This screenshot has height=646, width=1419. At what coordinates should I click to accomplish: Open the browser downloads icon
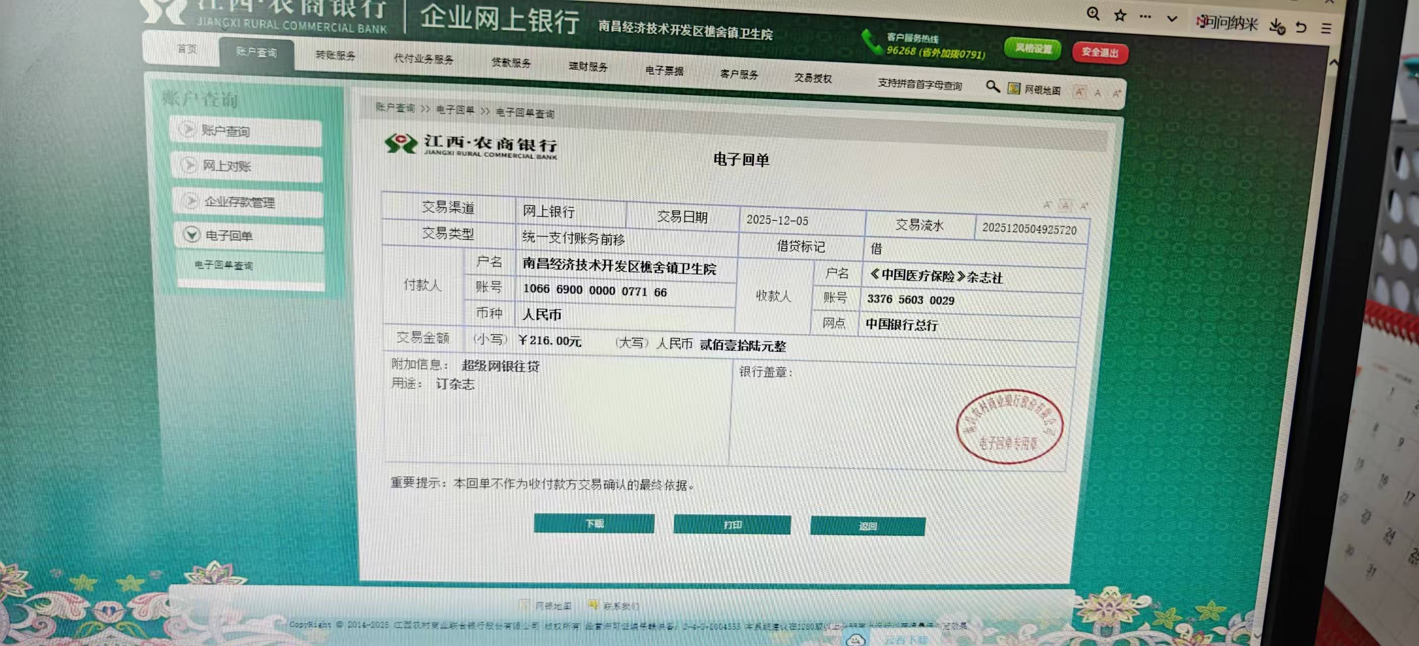[x=1277, y=25]
